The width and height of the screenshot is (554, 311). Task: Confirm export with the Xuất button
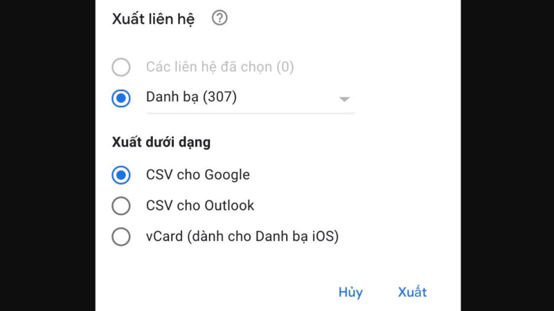point(412,292)
